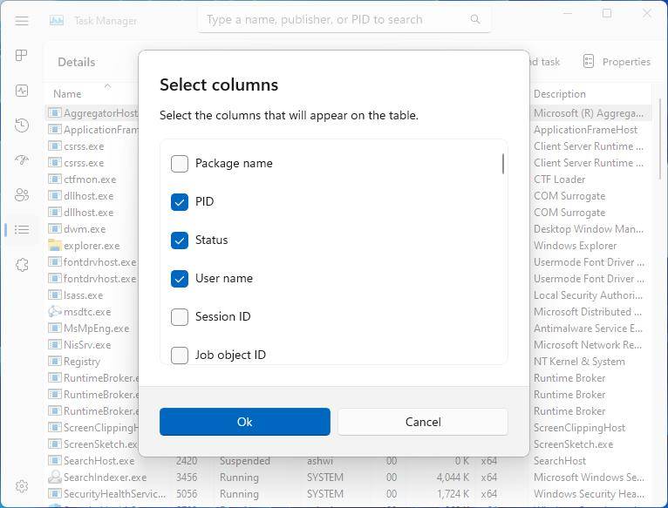The image size is (668, 508).
Task: Click the search magnifier icon
Action: 475,19
